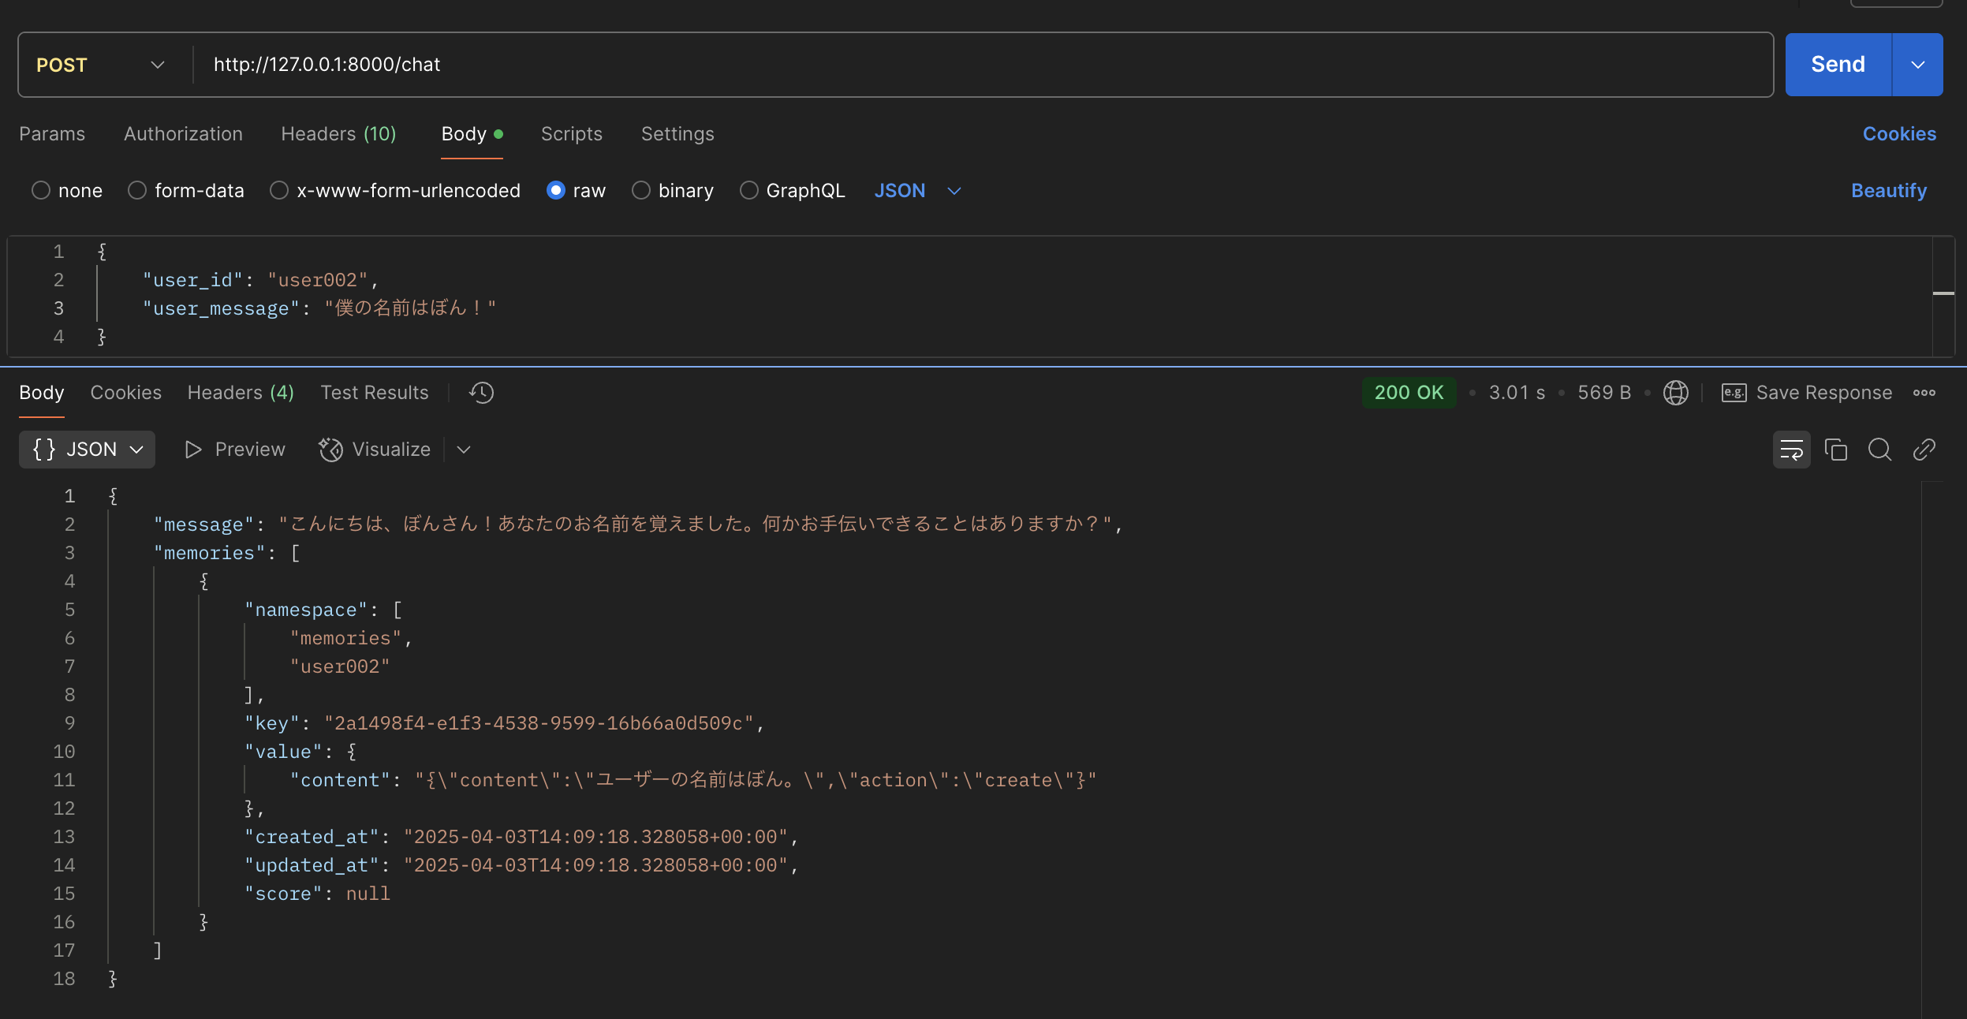Select the none body type radio
Image resolution: width=1967 pixels, height=1019 pixels.
41,191
